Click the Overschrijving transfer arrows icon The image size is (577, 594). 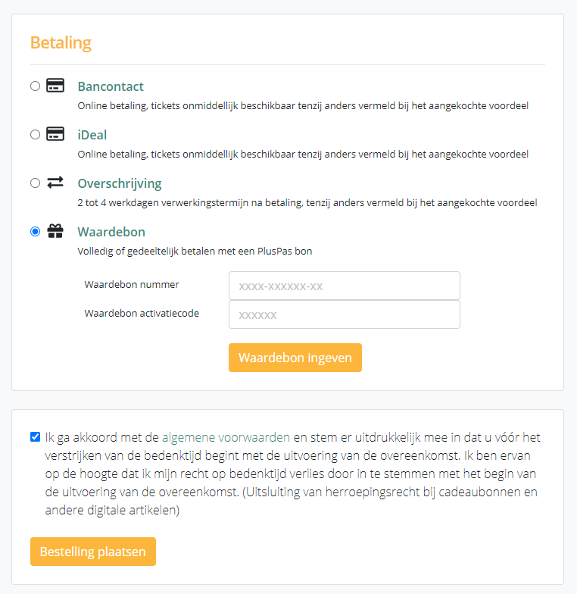[x=55, y=183]
